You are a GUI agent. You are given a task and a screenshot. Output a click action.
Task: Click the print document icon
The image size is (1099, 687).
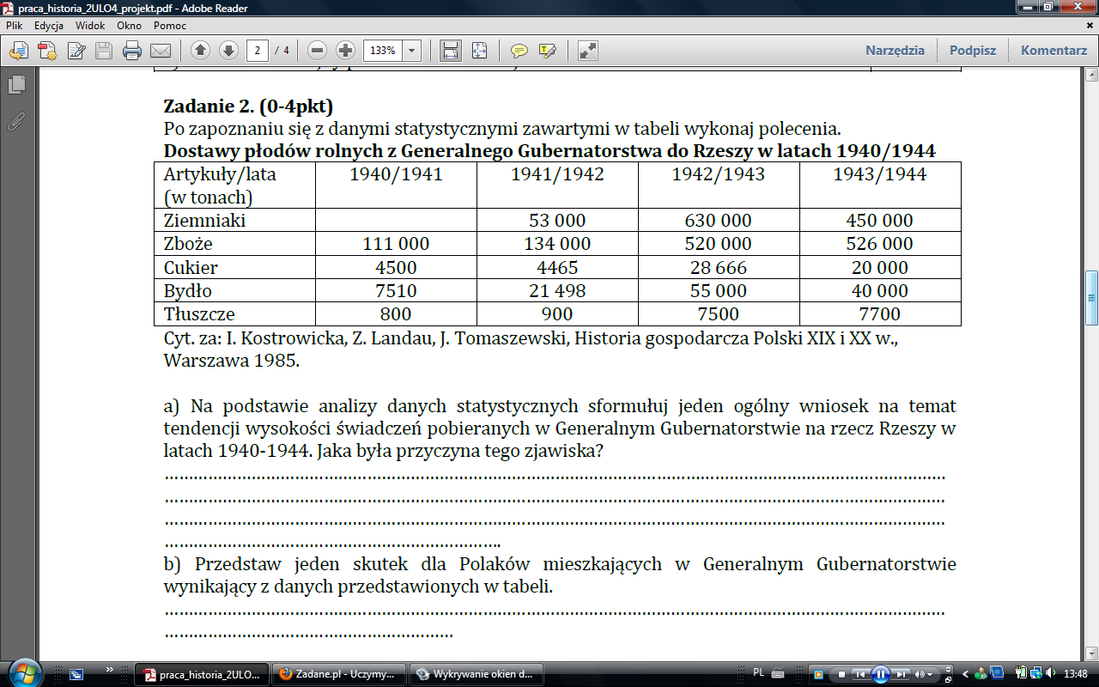pos(131,51)
